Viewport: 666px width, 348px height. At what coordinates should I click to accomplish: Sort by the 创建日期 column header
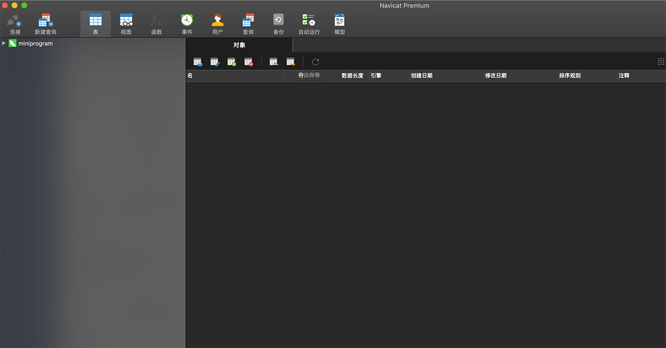click(421, 76)
